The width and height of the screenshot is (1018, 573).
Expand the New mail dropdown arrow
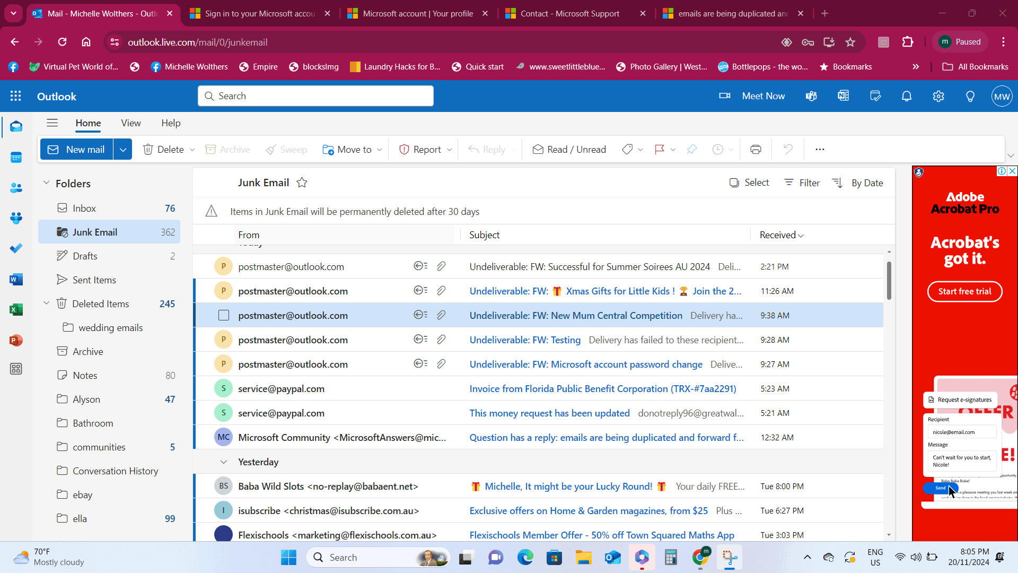point(122,150)
